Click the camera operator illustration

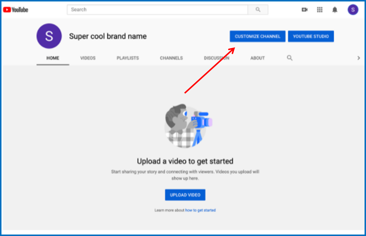click(x=188, y=126)
